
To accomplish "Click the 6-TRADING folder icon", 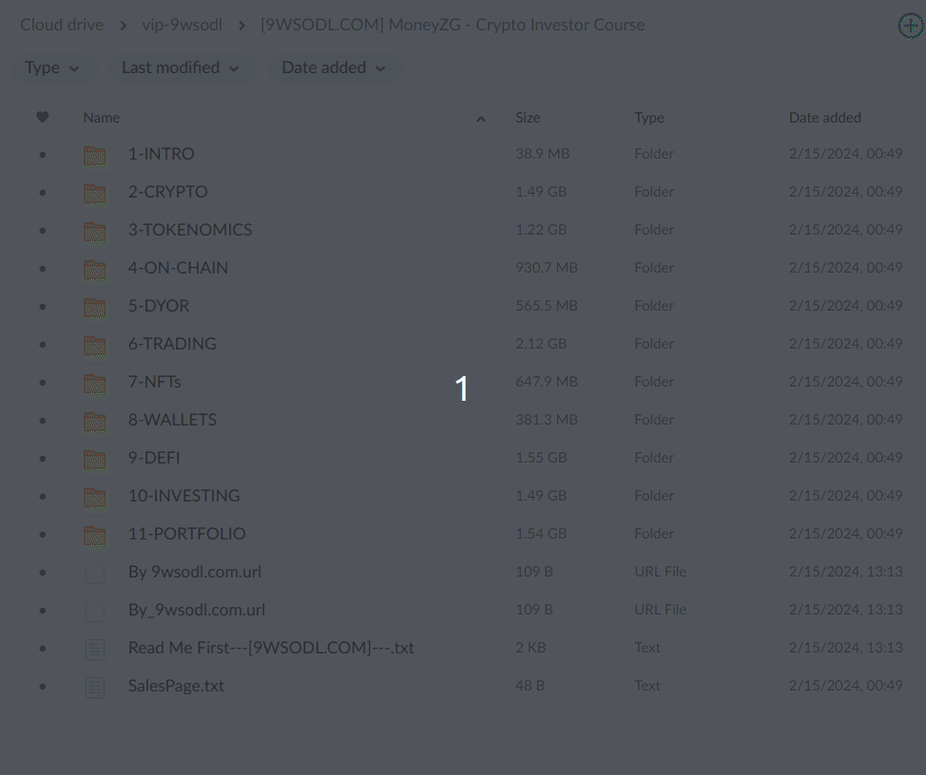I will 94,345.
